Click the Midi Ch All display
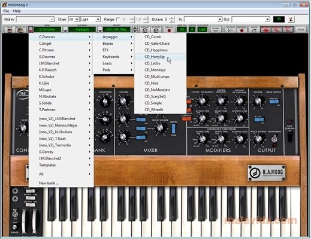 point(182,29)
